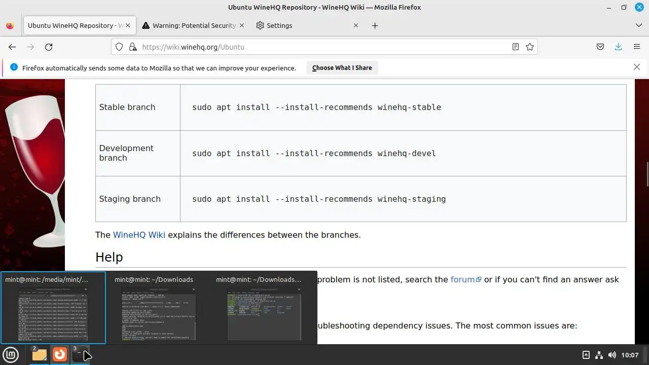649x365 pixels.
Task: Expand the list all tabs dropdown
Action: tap(638, 25)
